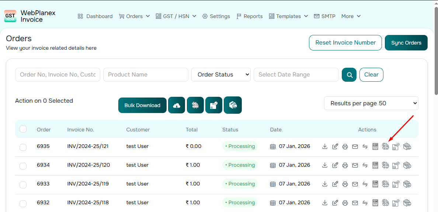This screenshot has width=438, height=212.
Task: Expand the GST / HSN menu
Action: pyautogui.click(x=176, y=16)
